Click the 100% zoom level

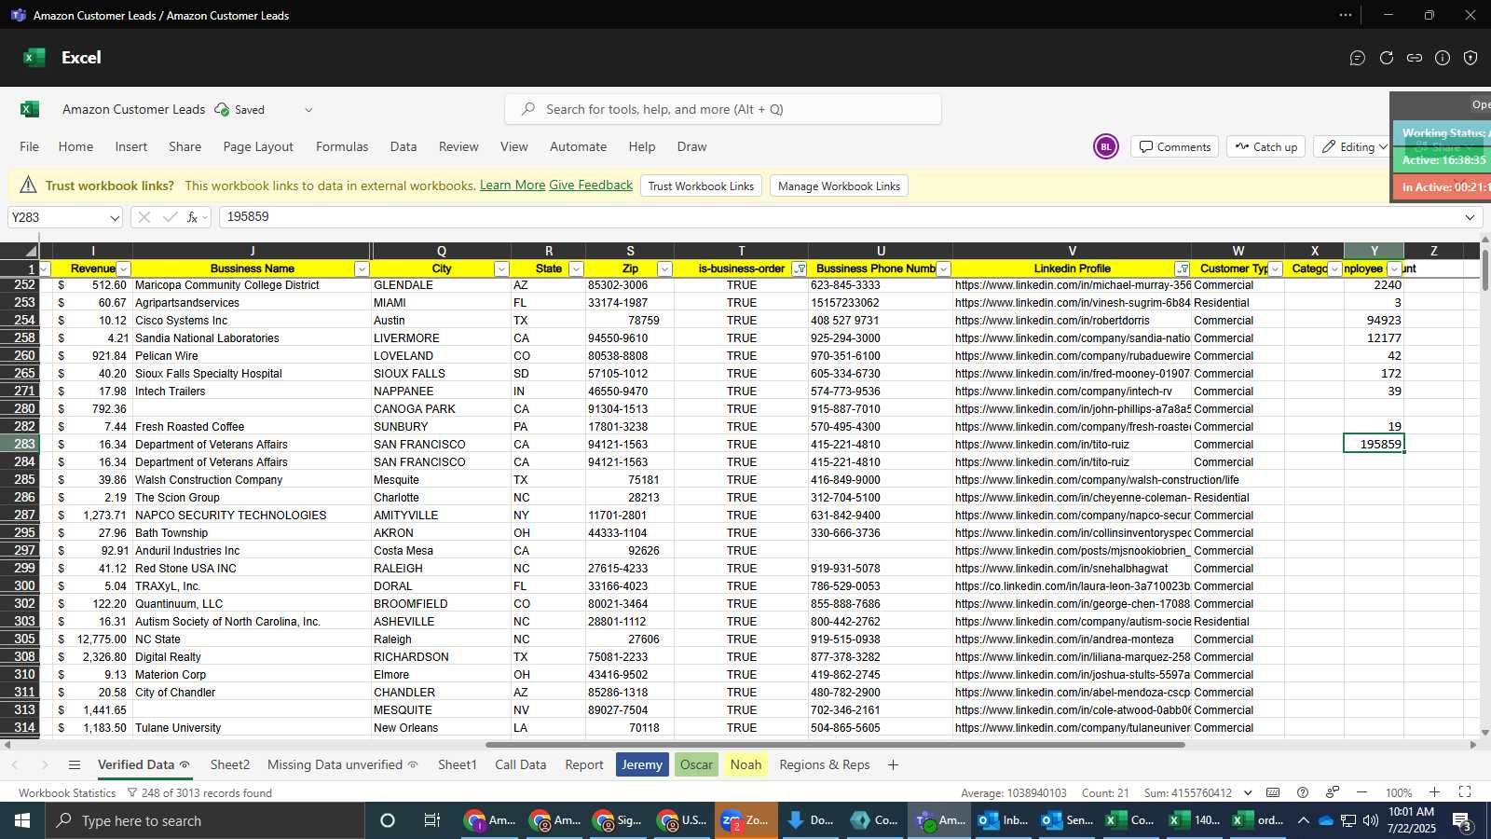1398,793
